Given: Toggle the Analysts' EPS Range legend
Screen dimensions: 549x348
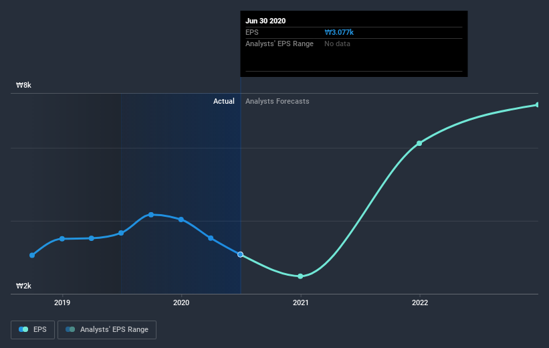Looking at the screenshot, I should pos(107,329).
